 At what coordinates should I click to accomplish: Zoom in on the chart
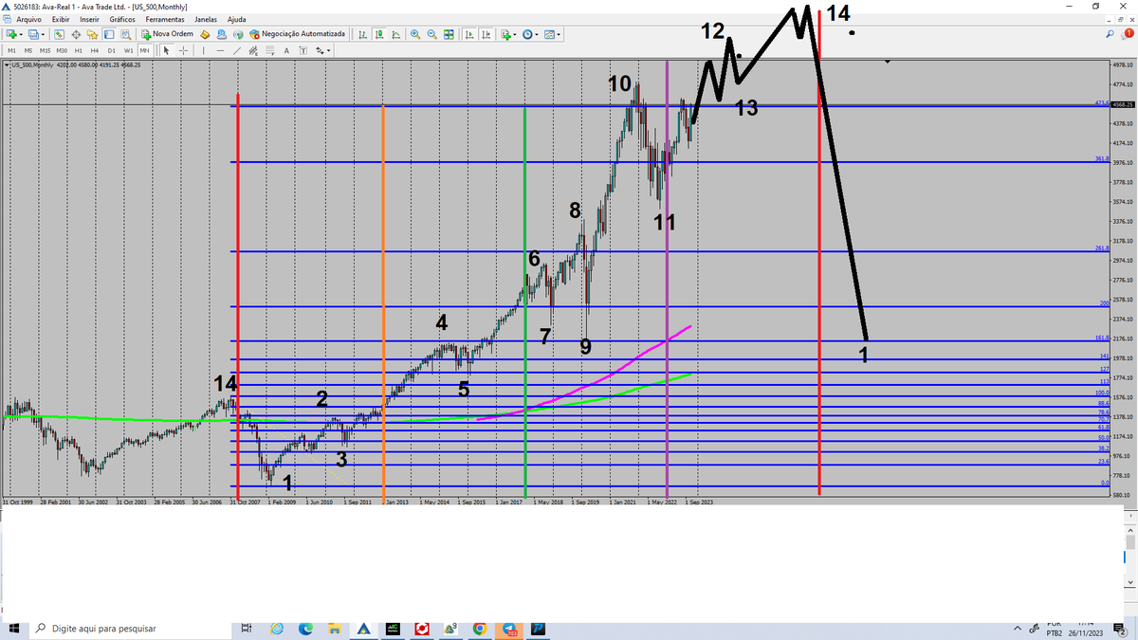(x=415, y=34)
